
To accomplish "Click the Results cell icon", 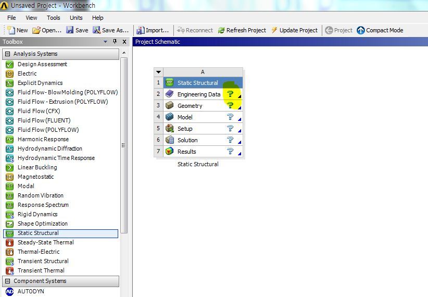I will point(170,151).
